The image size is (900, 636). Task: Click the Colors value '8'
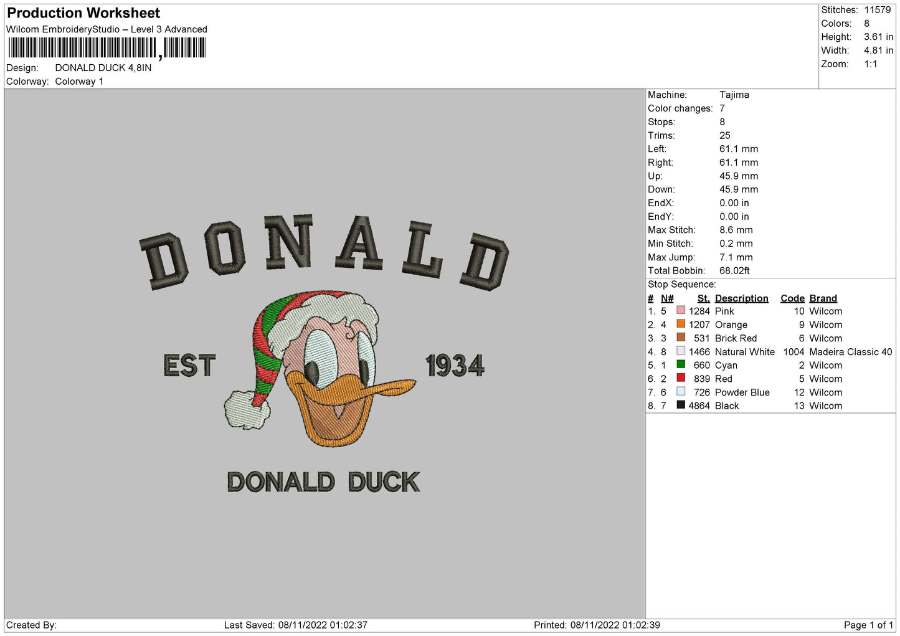coord(866,24)
